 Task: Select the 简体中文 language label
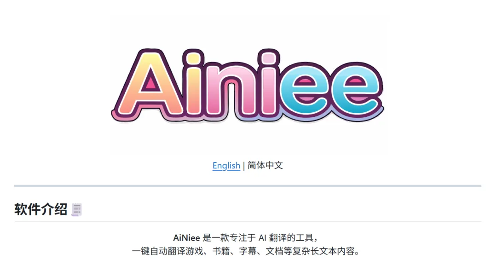coord(265,166)
